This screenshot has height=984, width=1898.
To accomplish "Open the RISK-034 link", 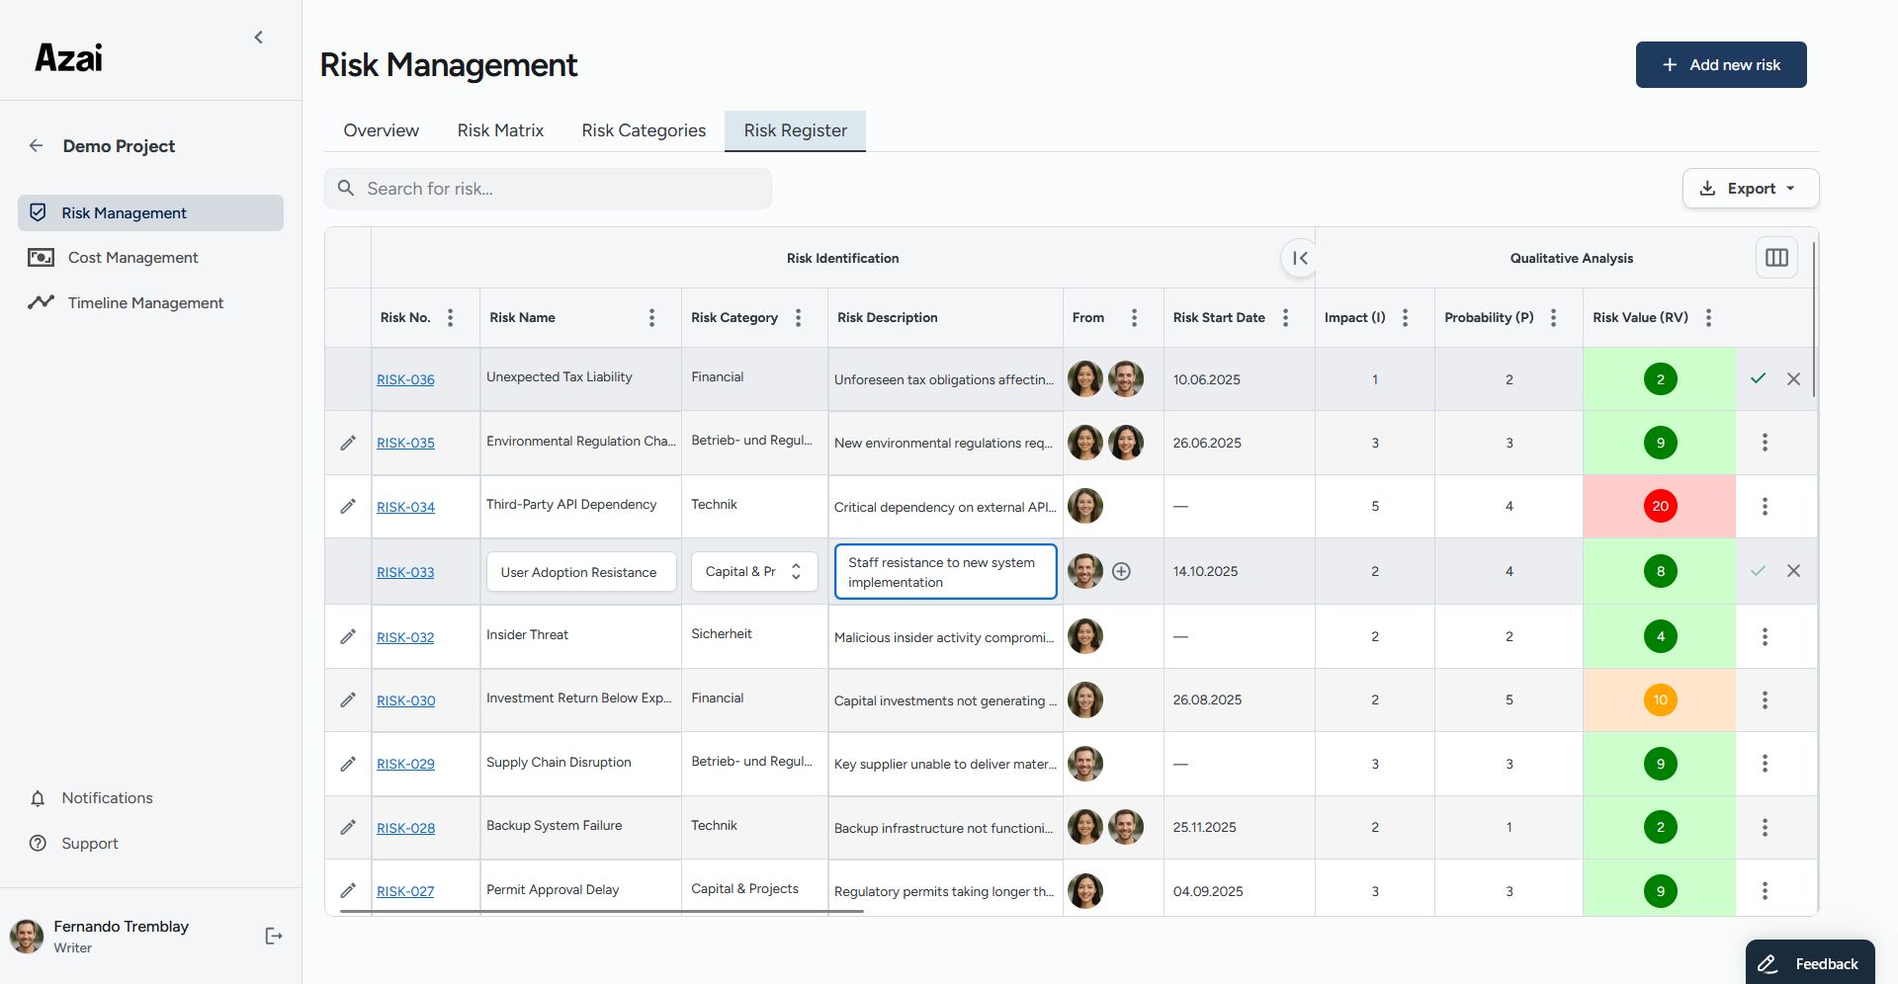I will (x=405, y=507).
